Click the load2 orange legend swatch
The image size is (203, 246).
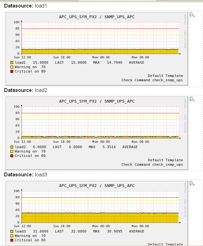tap(12, 147)
